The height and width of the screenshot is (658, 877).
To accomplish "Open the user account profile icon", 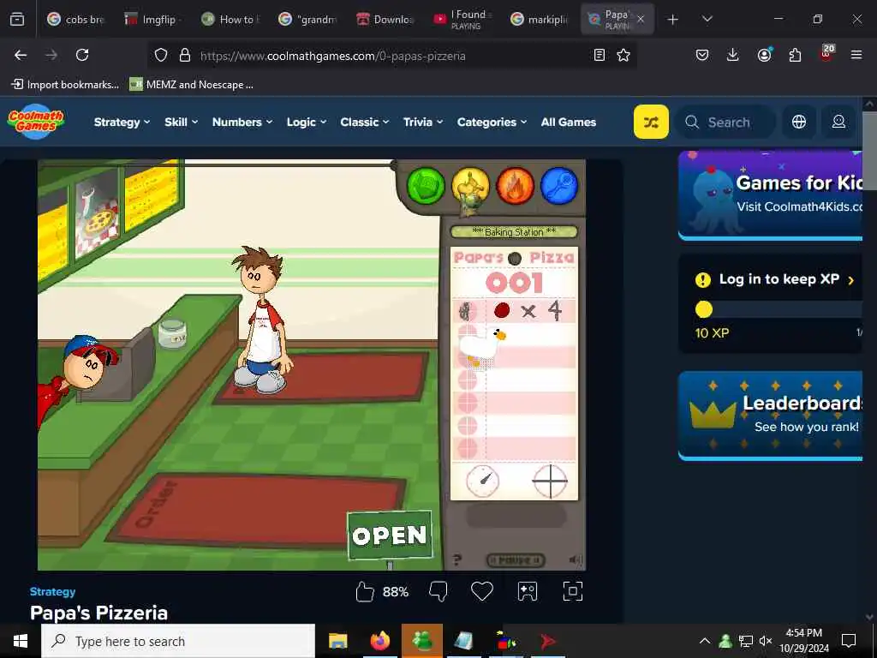I will coord(838,122).
